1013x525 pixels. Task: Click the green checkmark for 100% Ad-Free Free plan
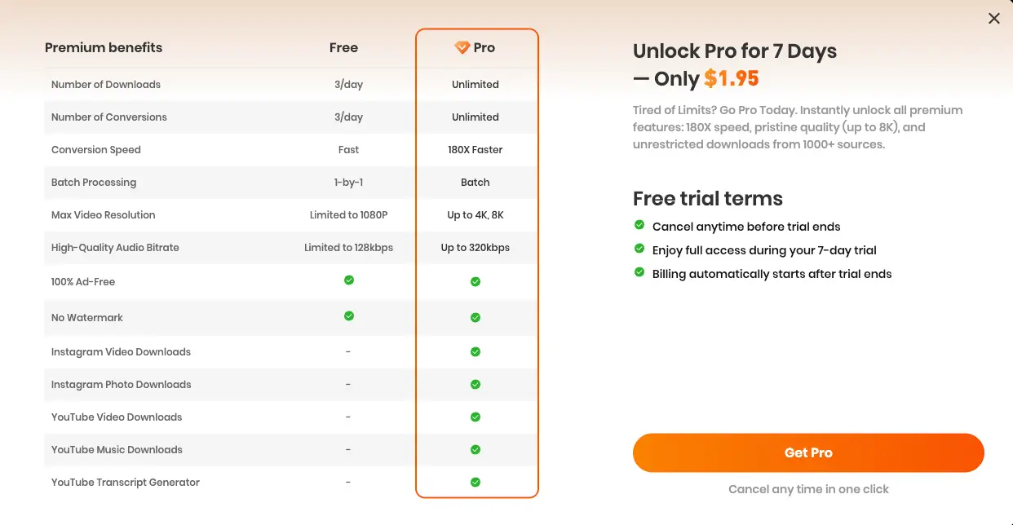click(x=348, y=280)
